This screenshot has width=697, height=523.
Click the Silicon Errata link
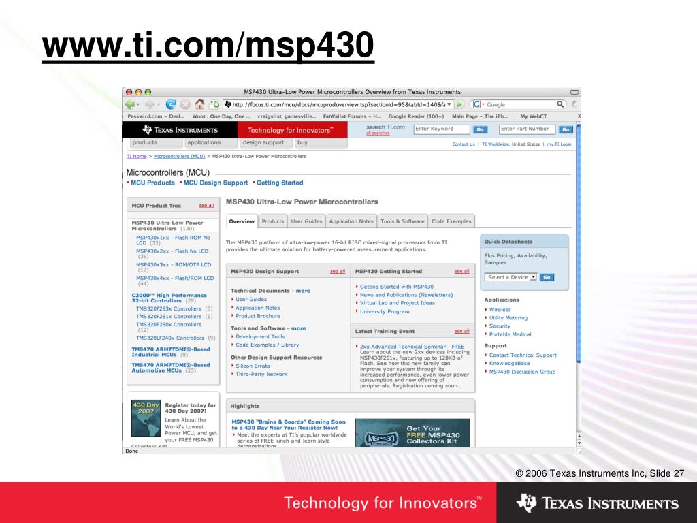pyautogui.click(x=253, y=366)
